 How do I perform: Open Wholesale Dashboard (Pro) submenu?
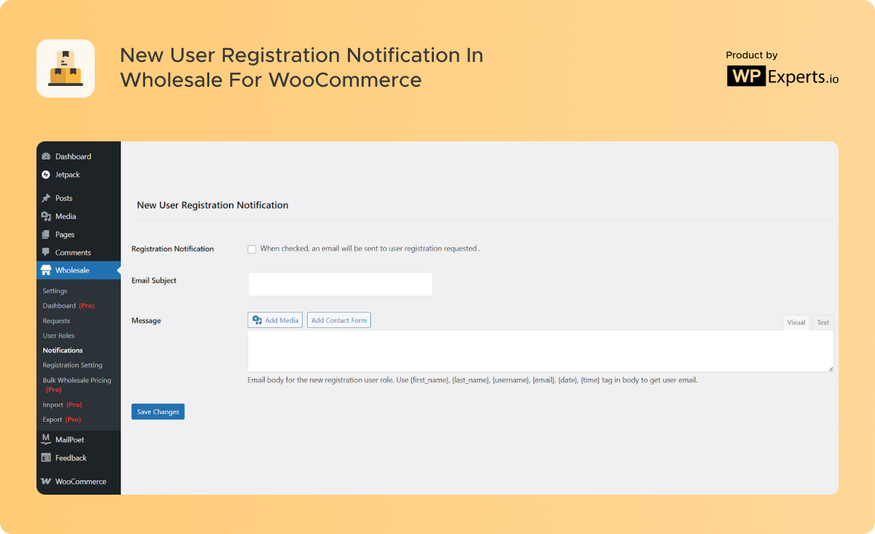pyautogui.click(x=69, y=306)
